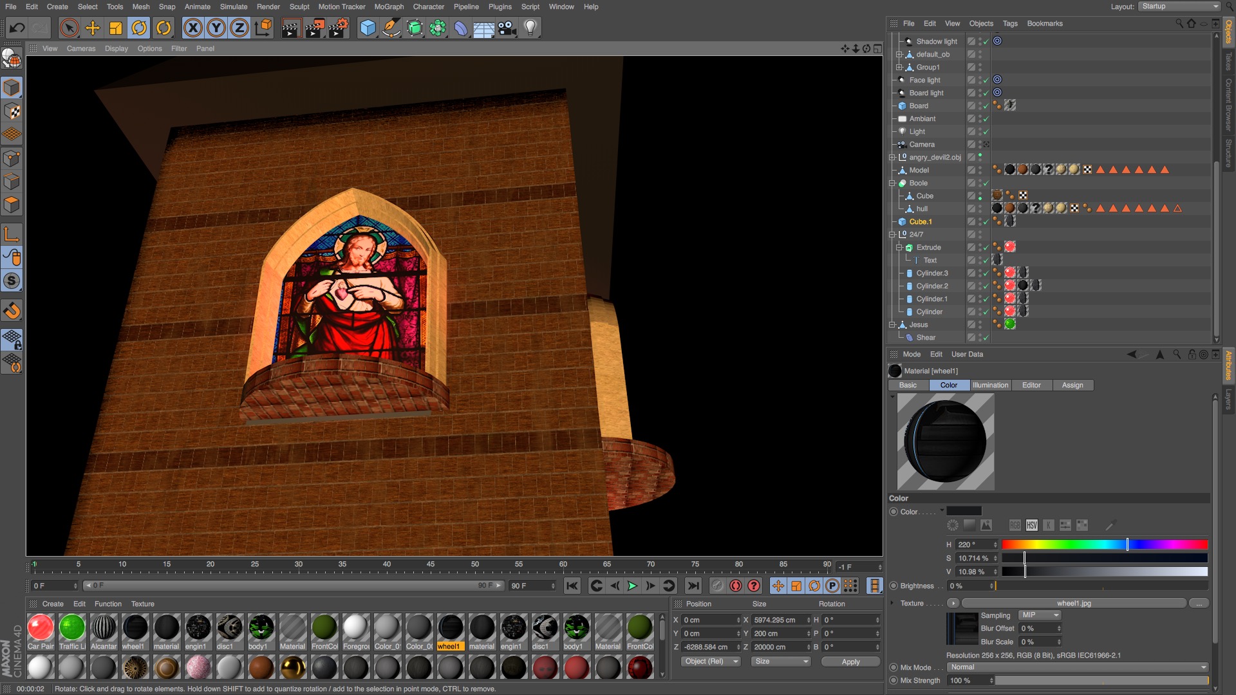Switch to the Illumination tab

[990, 385]
